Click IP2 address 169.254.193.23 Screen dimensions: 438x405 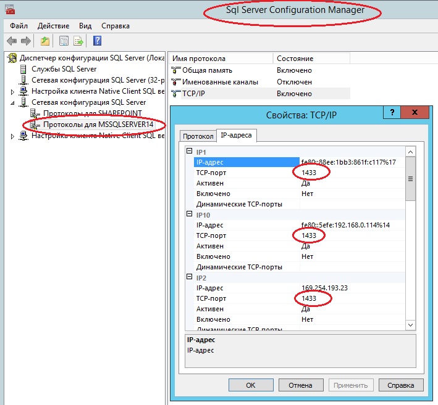click(x=324, y=288)
